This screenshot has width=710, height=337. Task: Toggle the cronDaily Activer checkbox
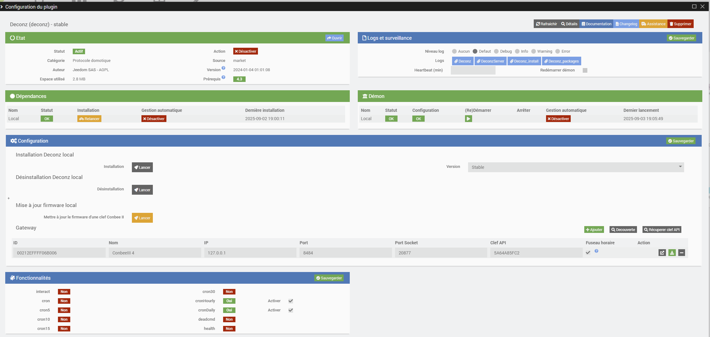tap(291, 310)
